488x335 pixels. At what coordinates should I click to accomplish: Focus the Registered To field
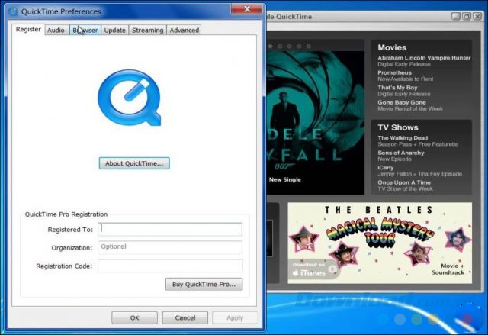tap(170, 229)
